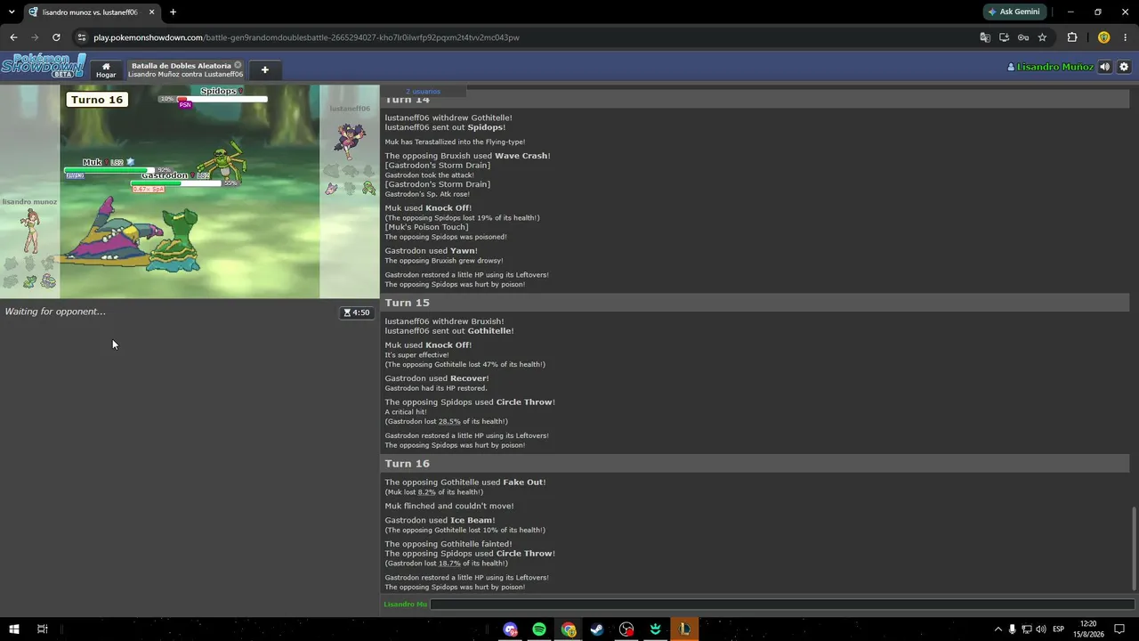The image size is (1139, 641).
Task: Show hidden system tray icons
Action: pyautogui.click(x=998, y=629)
